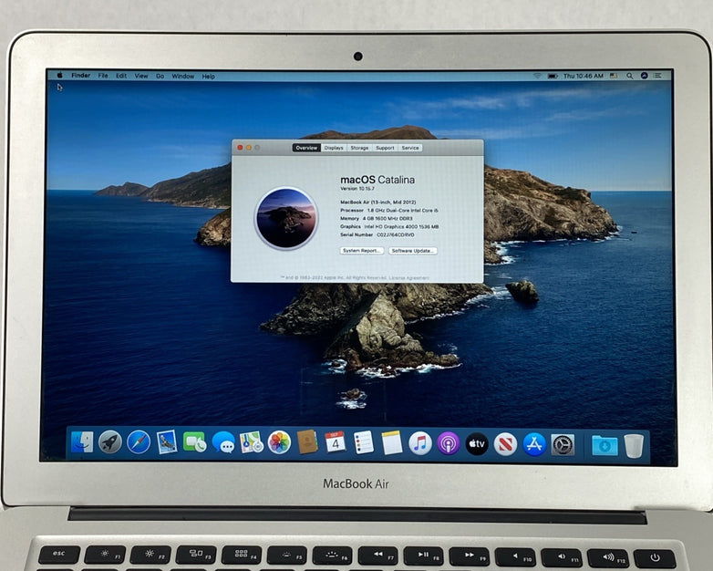Viewport: 713px width, 571px height.
Task: Open the Help menu
Action: [x=208, y=77]
